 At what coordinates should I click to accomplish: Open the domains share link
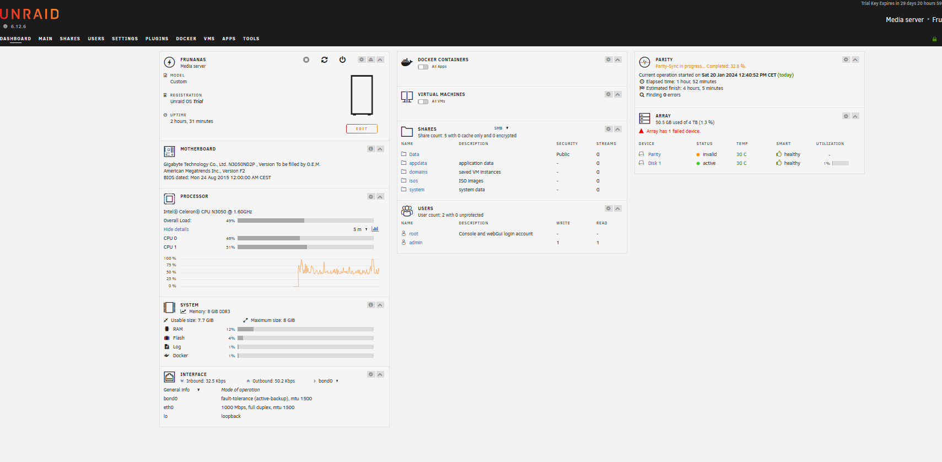418,172
